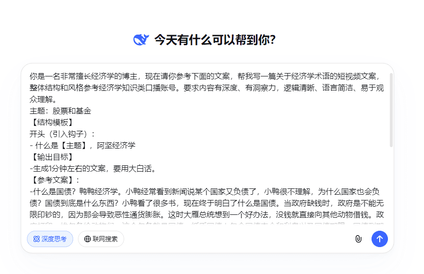Viewport: 424px width, 274px height.
Task: Place cursor on the 主题:股票和基金 line
Action: (x=60, y=111)
